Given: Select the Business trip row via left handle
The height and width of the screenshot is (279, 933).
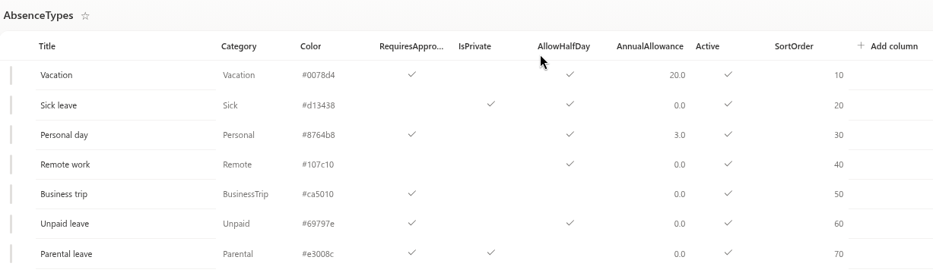Looking at the screenshot, I should 11,194.
